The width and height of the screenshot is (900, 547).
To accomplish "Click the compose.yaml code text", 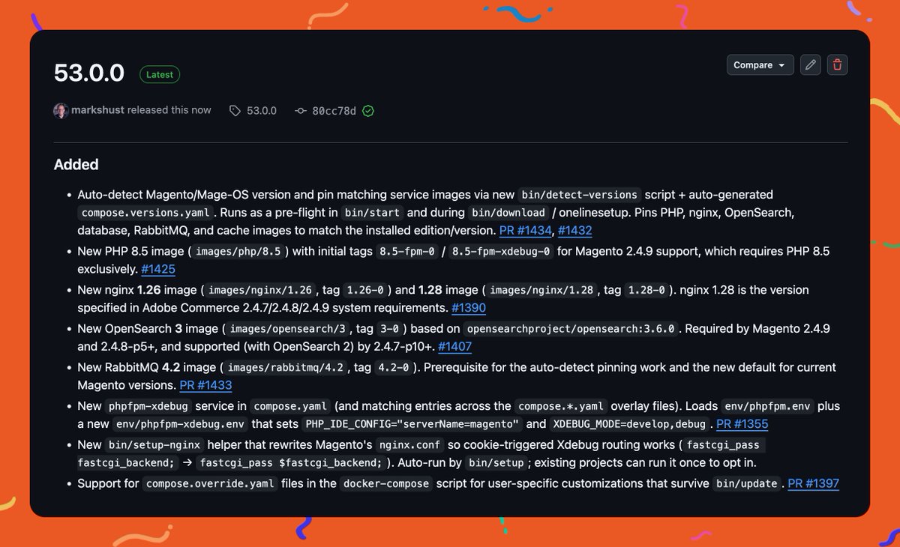I will (x=291, y=407).
